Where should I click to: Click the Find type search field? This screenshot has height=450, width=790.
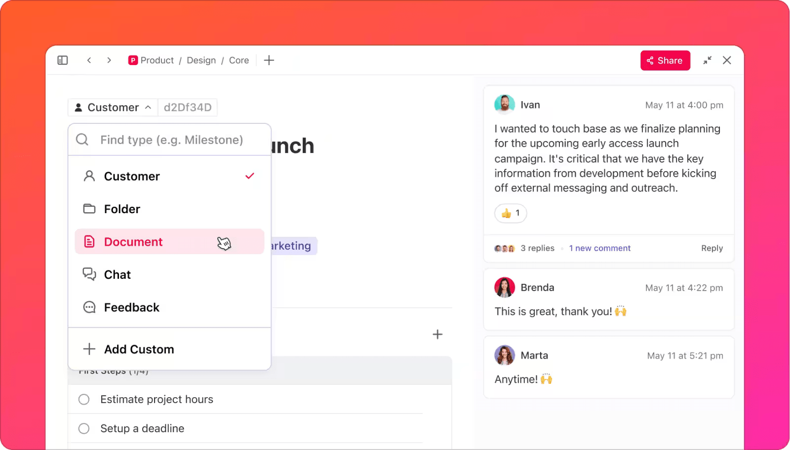coord(169,140)
